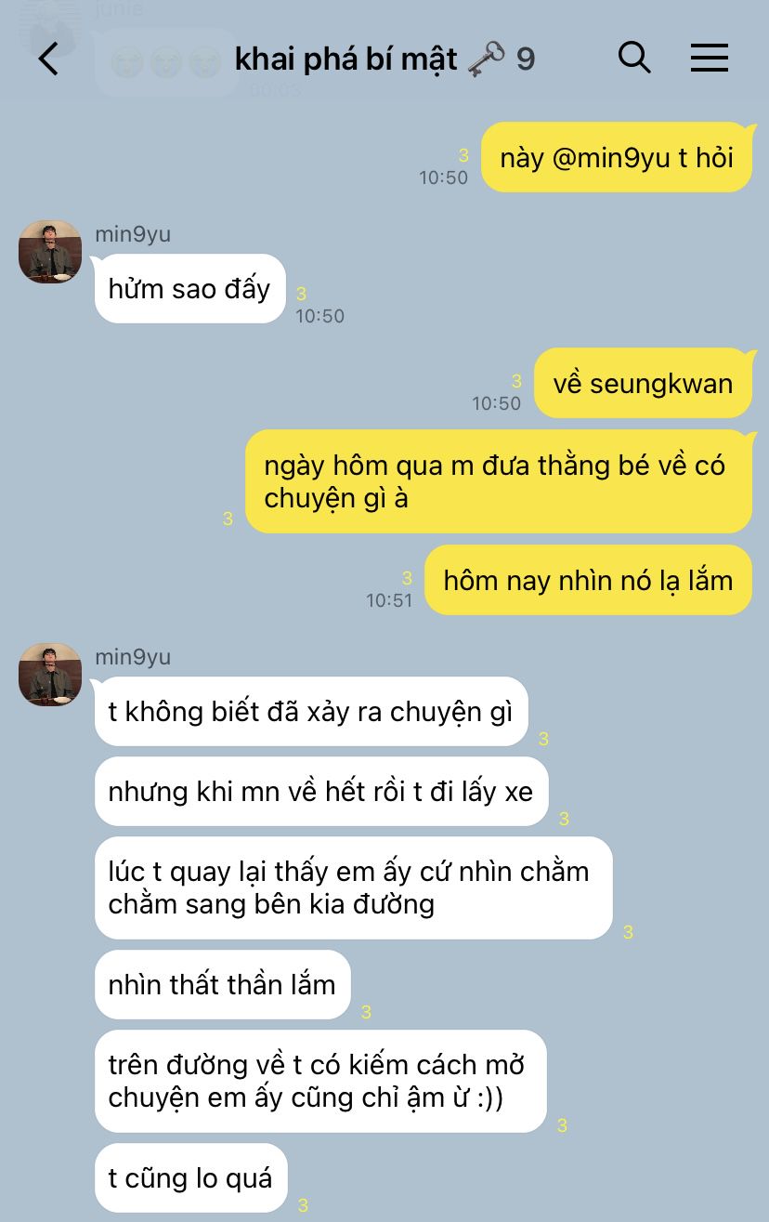Image resolution: width=769 pixels, height=1222 pixels.
Task: Select the 'hôm nay nhìn nó lạ lắm' bubble
Action: pos(588,580)
